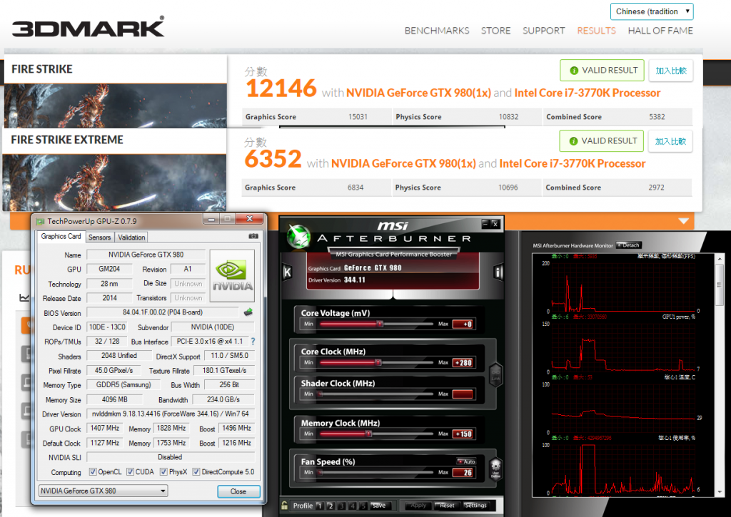This screenshot has width=731, height=517.
Task: Open the HALL OF FAME menu item
Action: coord(660,31)
